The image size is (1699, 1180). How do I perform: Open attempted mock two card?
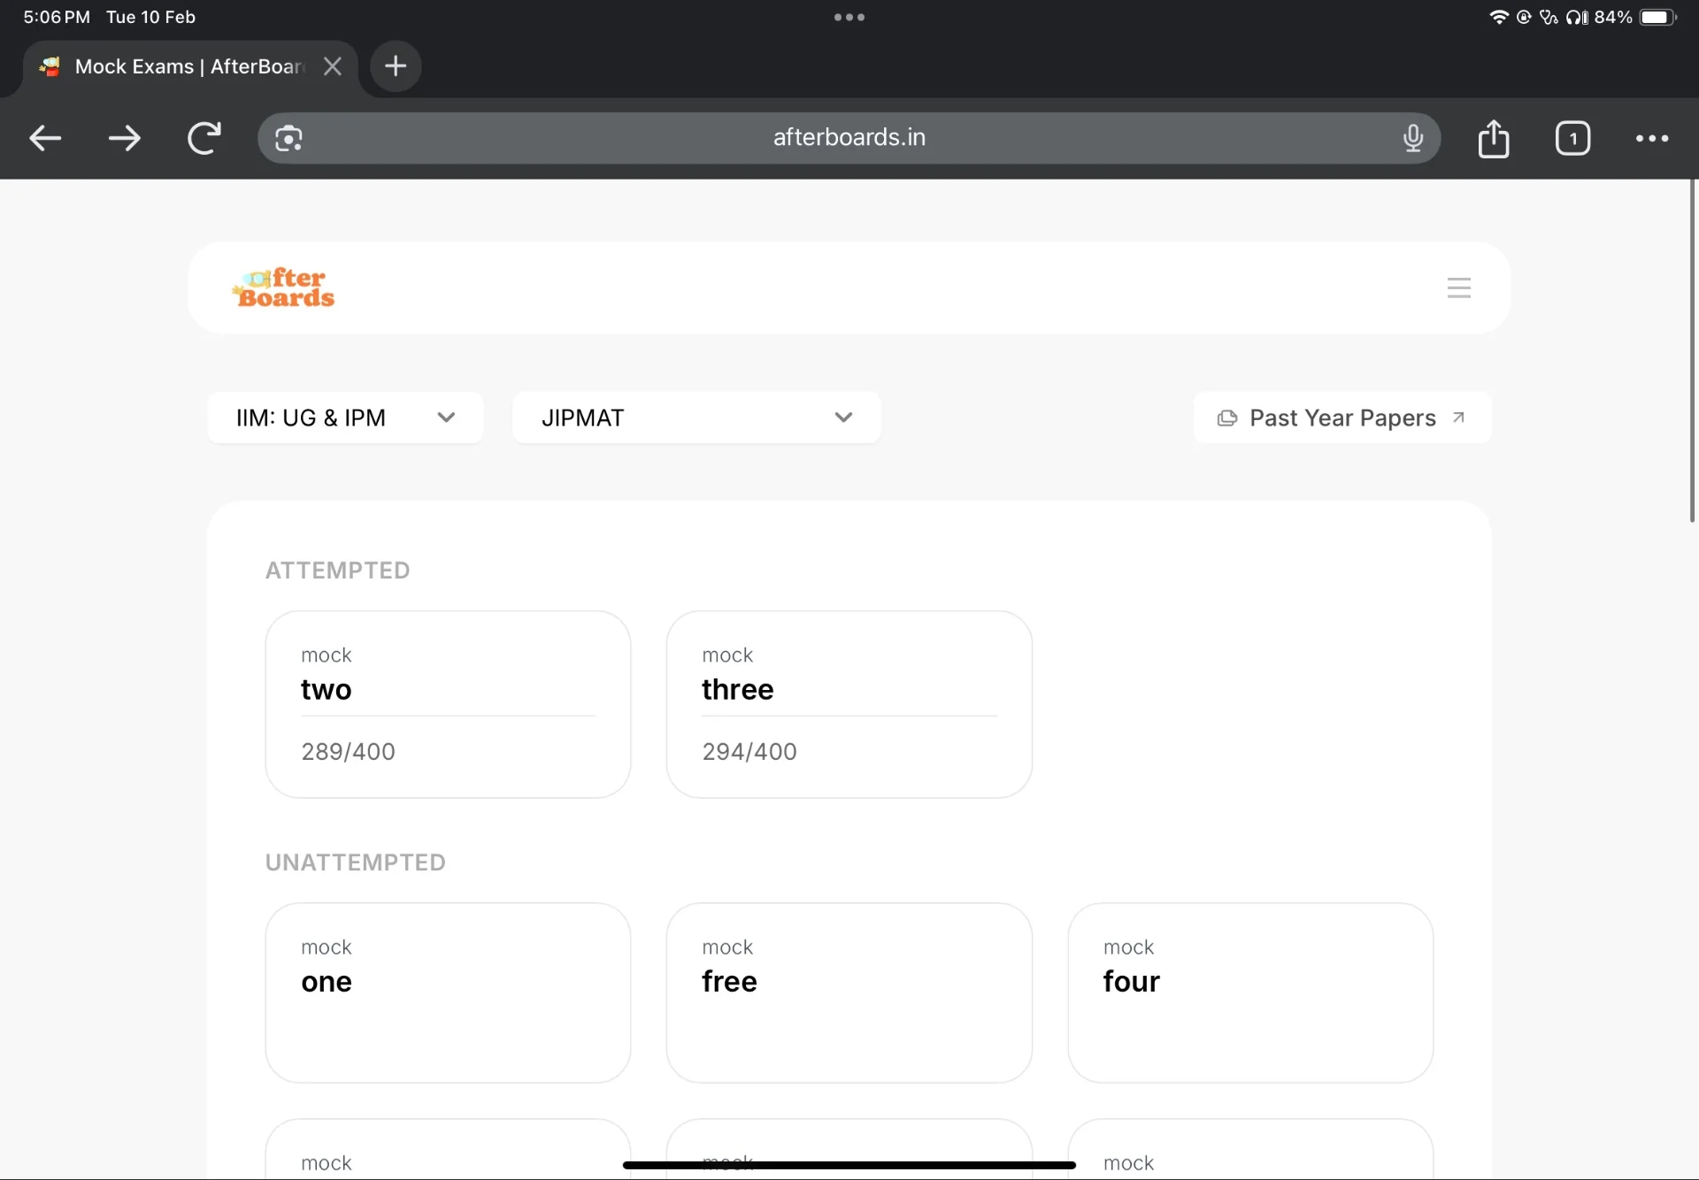[448, 704]
